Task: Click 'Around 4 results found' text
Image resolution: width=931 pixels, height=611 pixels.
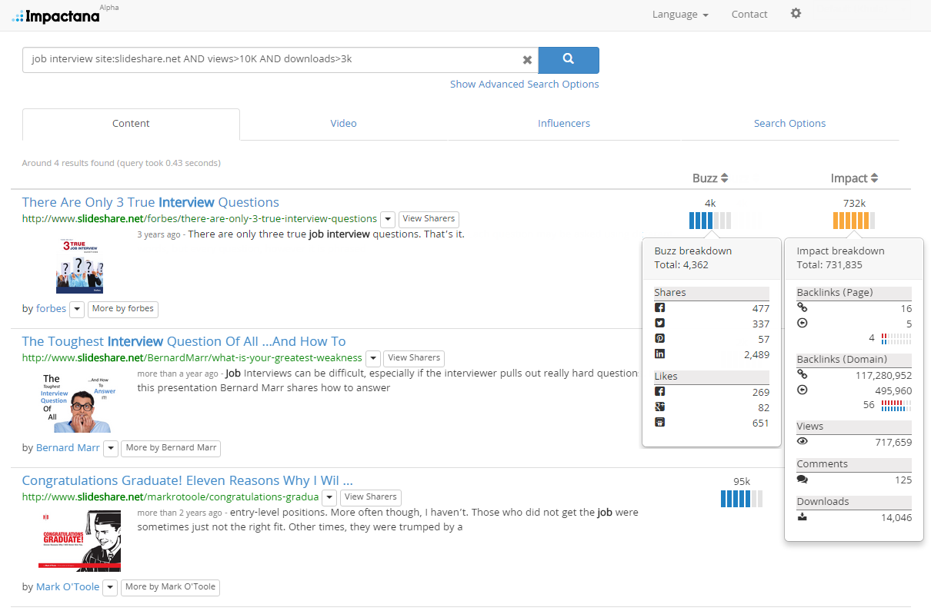Action: [x=122, y=163]
